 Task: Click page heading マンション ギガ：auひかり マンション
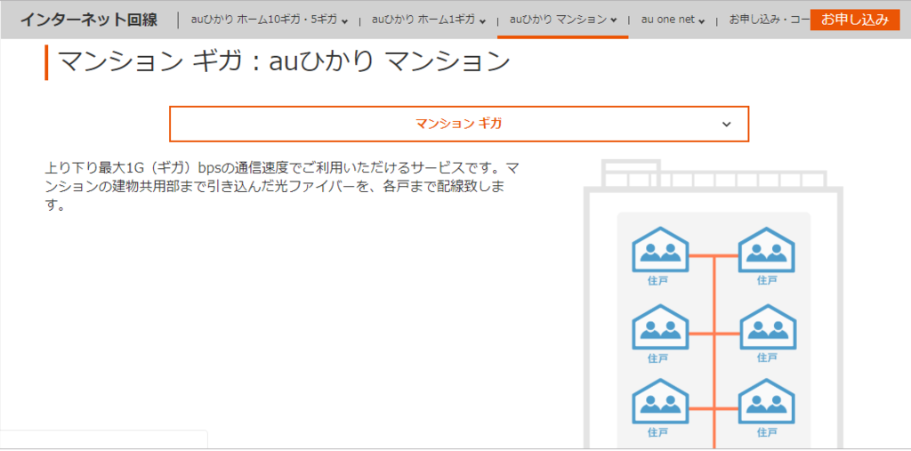284,62
